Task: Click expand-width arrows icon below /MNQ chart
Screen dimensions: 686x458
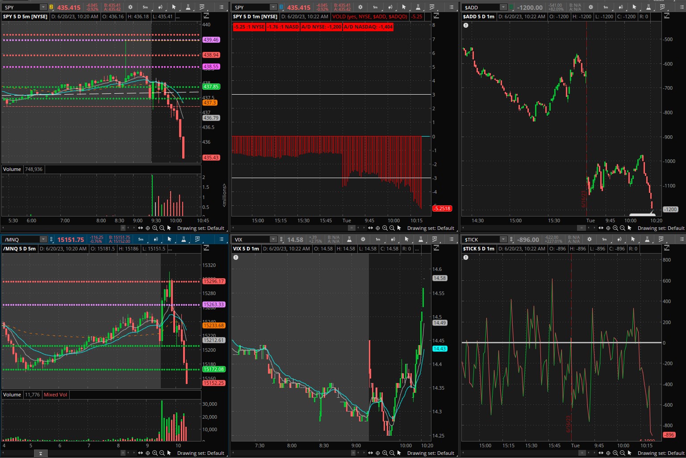Action: 141,453
